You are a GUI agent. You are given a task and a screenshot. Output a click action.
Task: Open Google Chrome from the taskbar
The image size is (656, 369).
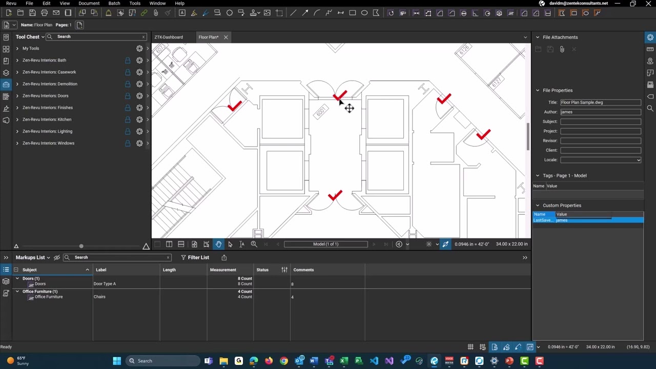pos(284,361)
